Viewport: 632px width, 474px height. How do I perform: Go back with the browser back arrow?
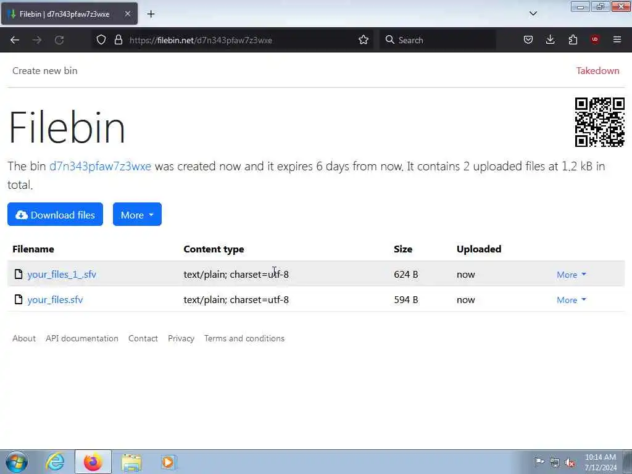pos(15,40)
